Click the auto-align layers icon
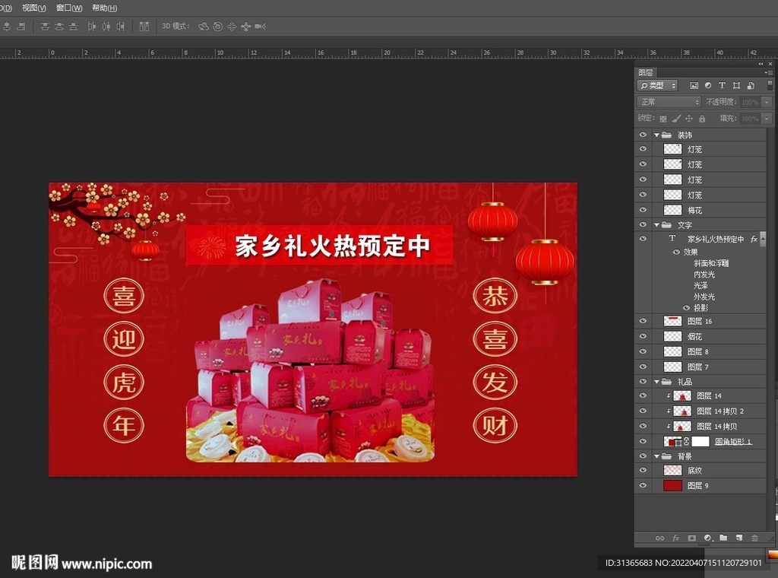Image resolution: width=778 pixels, height=578 pixels. pos(144,27)
